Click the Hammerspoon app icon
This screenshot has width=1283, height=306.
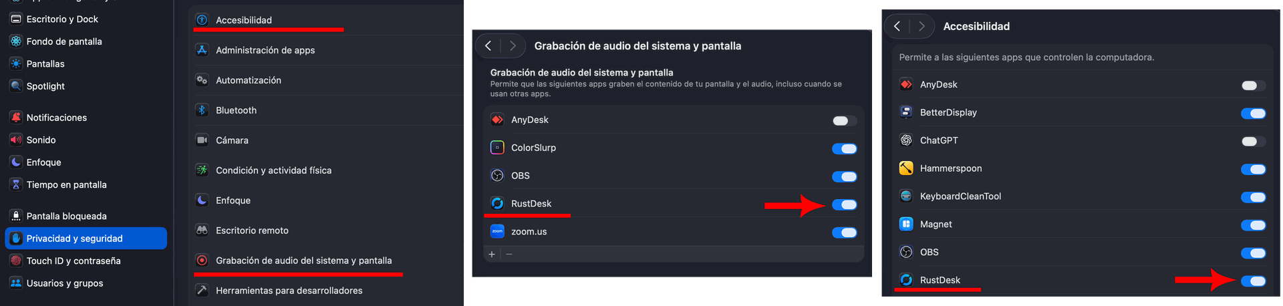(906, 168)
